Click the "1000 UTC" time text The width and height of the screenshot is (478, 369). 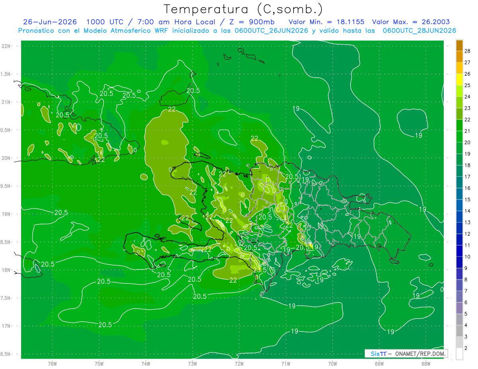point(105,22)
